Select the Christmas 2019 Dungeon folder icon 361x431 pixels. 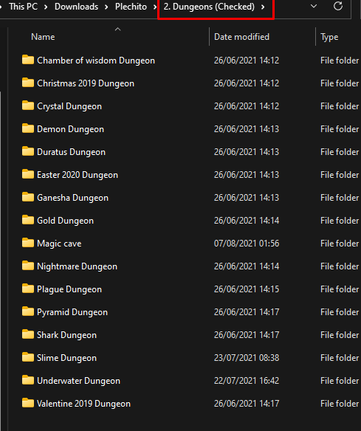pos(28,83)
